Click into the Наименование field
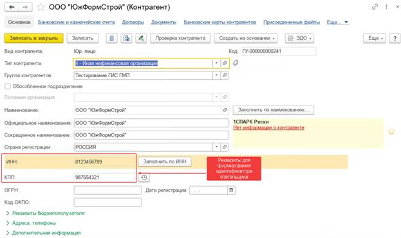The image size is (401, 238). click(x=147, y=110)
